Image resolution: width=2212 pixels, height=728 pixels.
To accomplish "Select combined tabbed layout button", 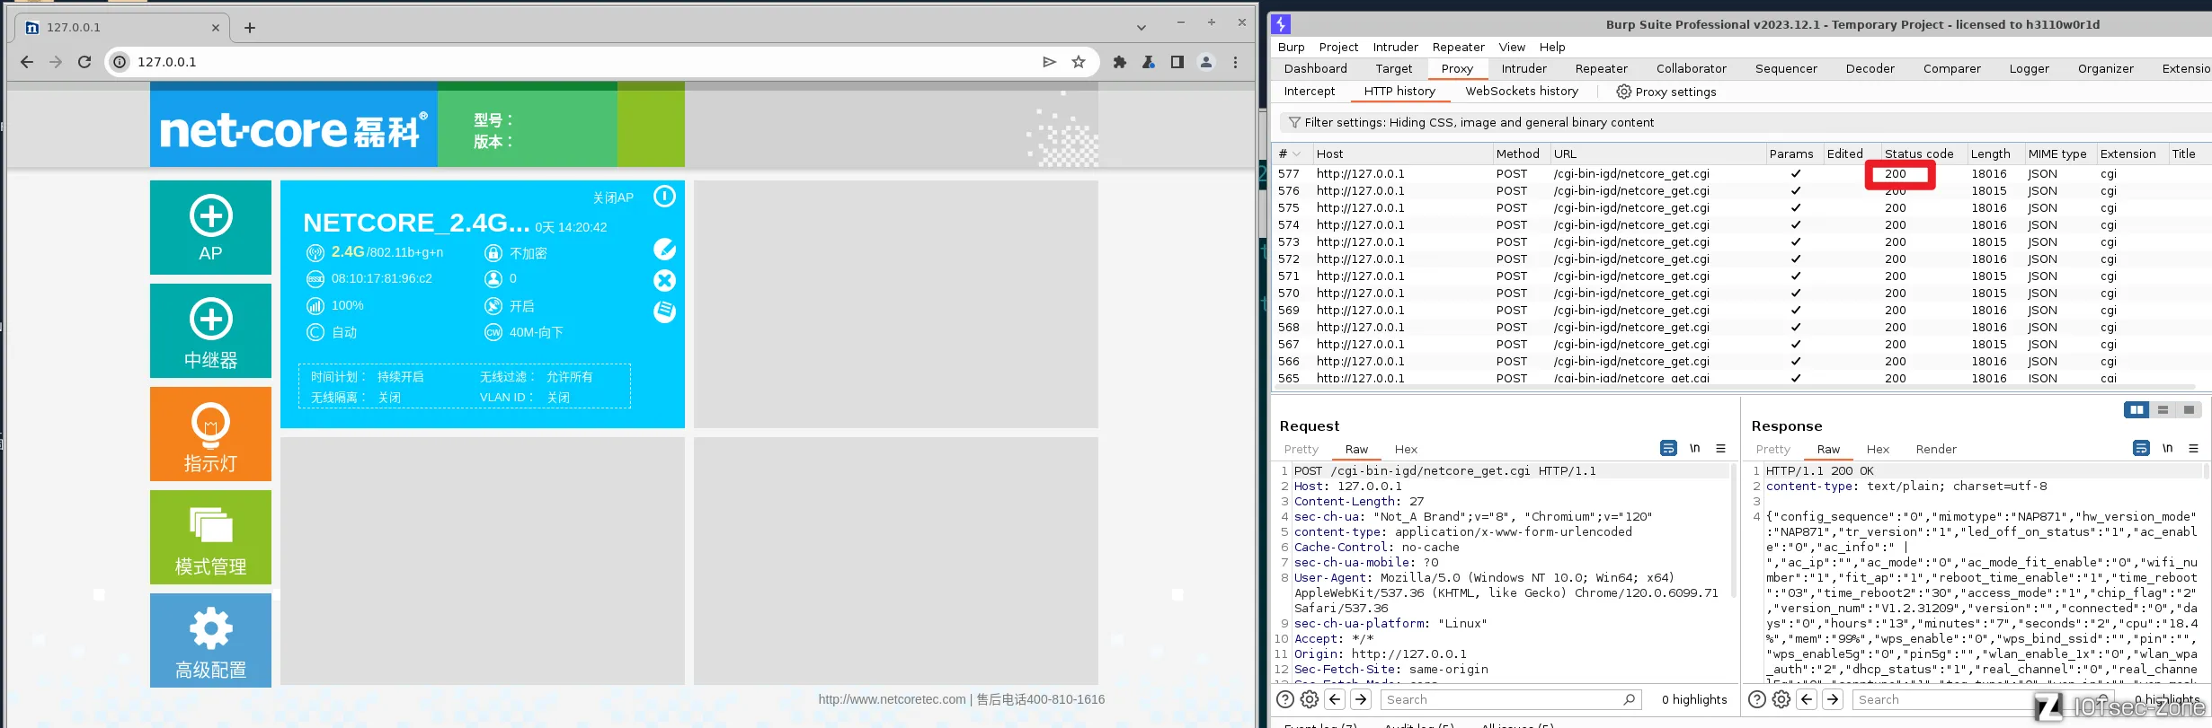I will (x=2189, y=409).
